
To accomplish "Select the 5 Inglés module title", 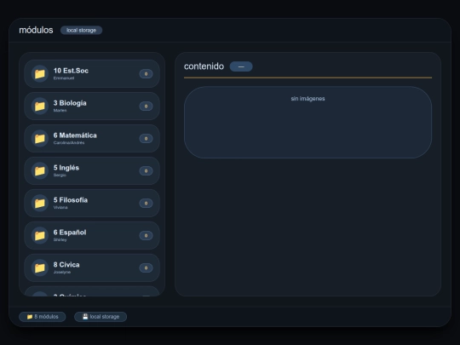I will (66, 168).
